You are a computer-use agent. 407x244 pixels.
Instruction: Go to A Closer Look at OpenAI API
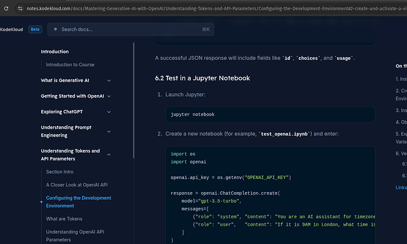coord(77,185)
